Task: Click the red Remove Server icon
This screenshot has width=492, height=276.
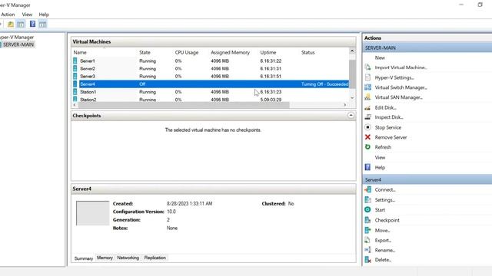Action: coord(367,137)
